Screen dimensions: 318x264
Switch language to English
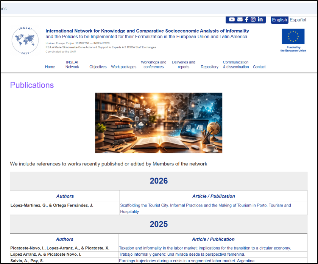pyautogui.click(x=279, y=20)
